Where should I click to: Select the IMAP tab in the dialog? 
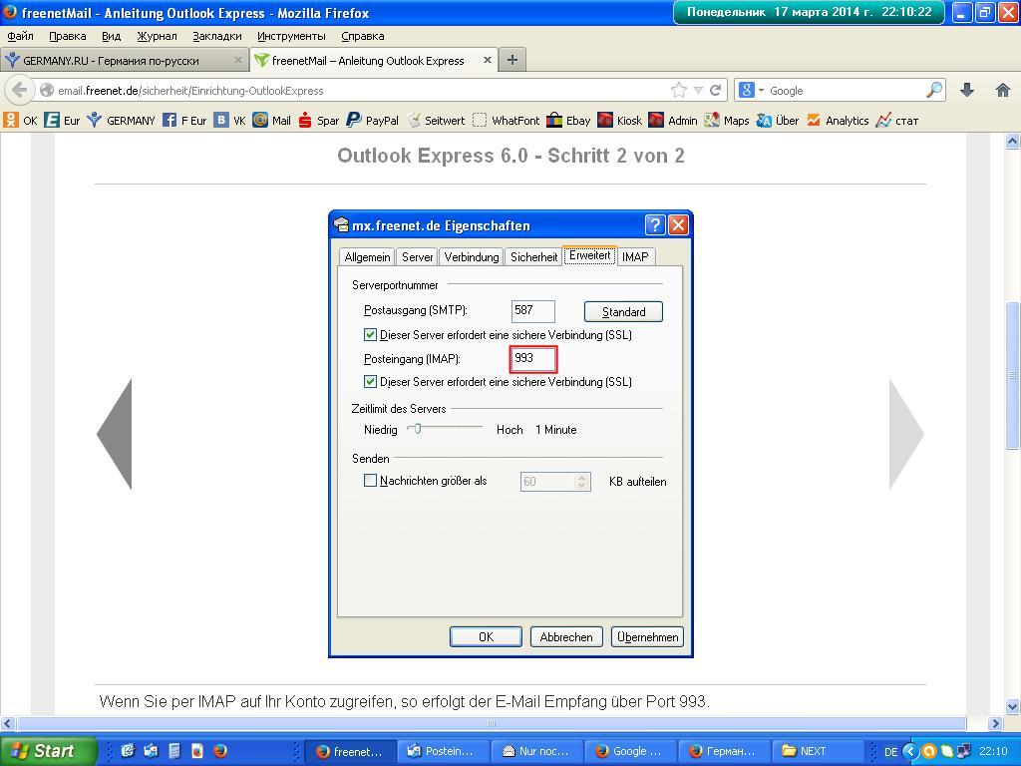pos(635,257)
